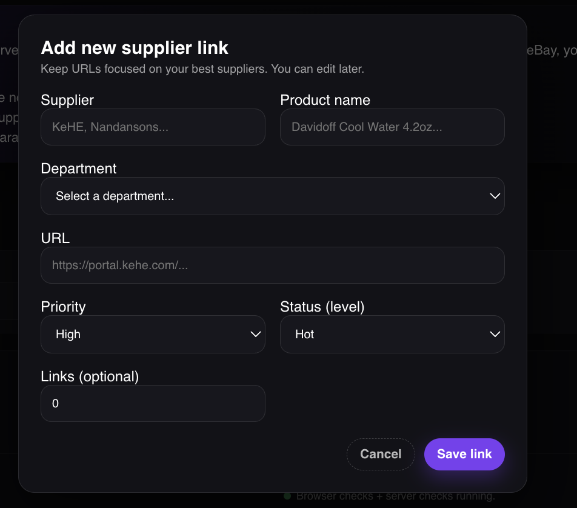
Task: Click the Add new supplier link title
Action: click(x=134, y=48)
